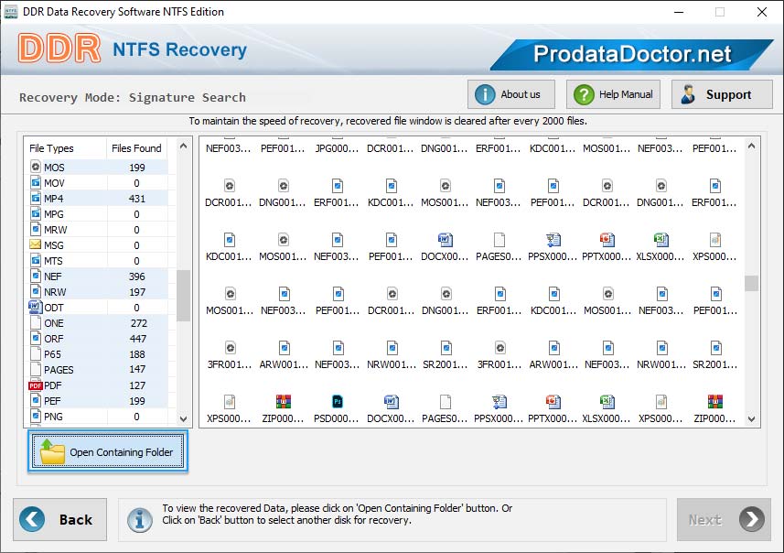
Task: Click the Support button
Action: point(722,94)
